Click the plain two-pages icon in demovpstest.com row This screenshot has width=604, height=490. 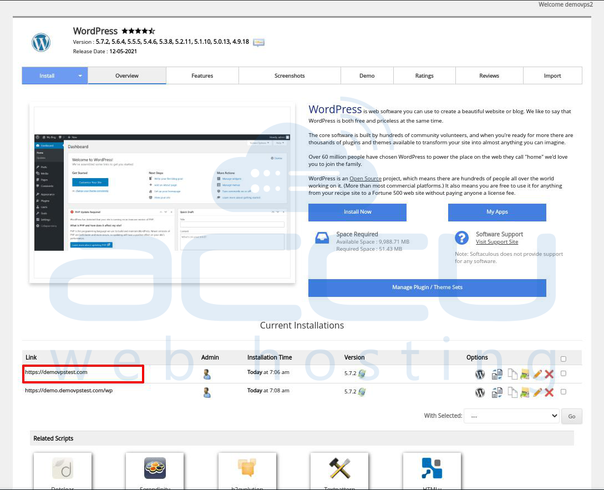512,373
